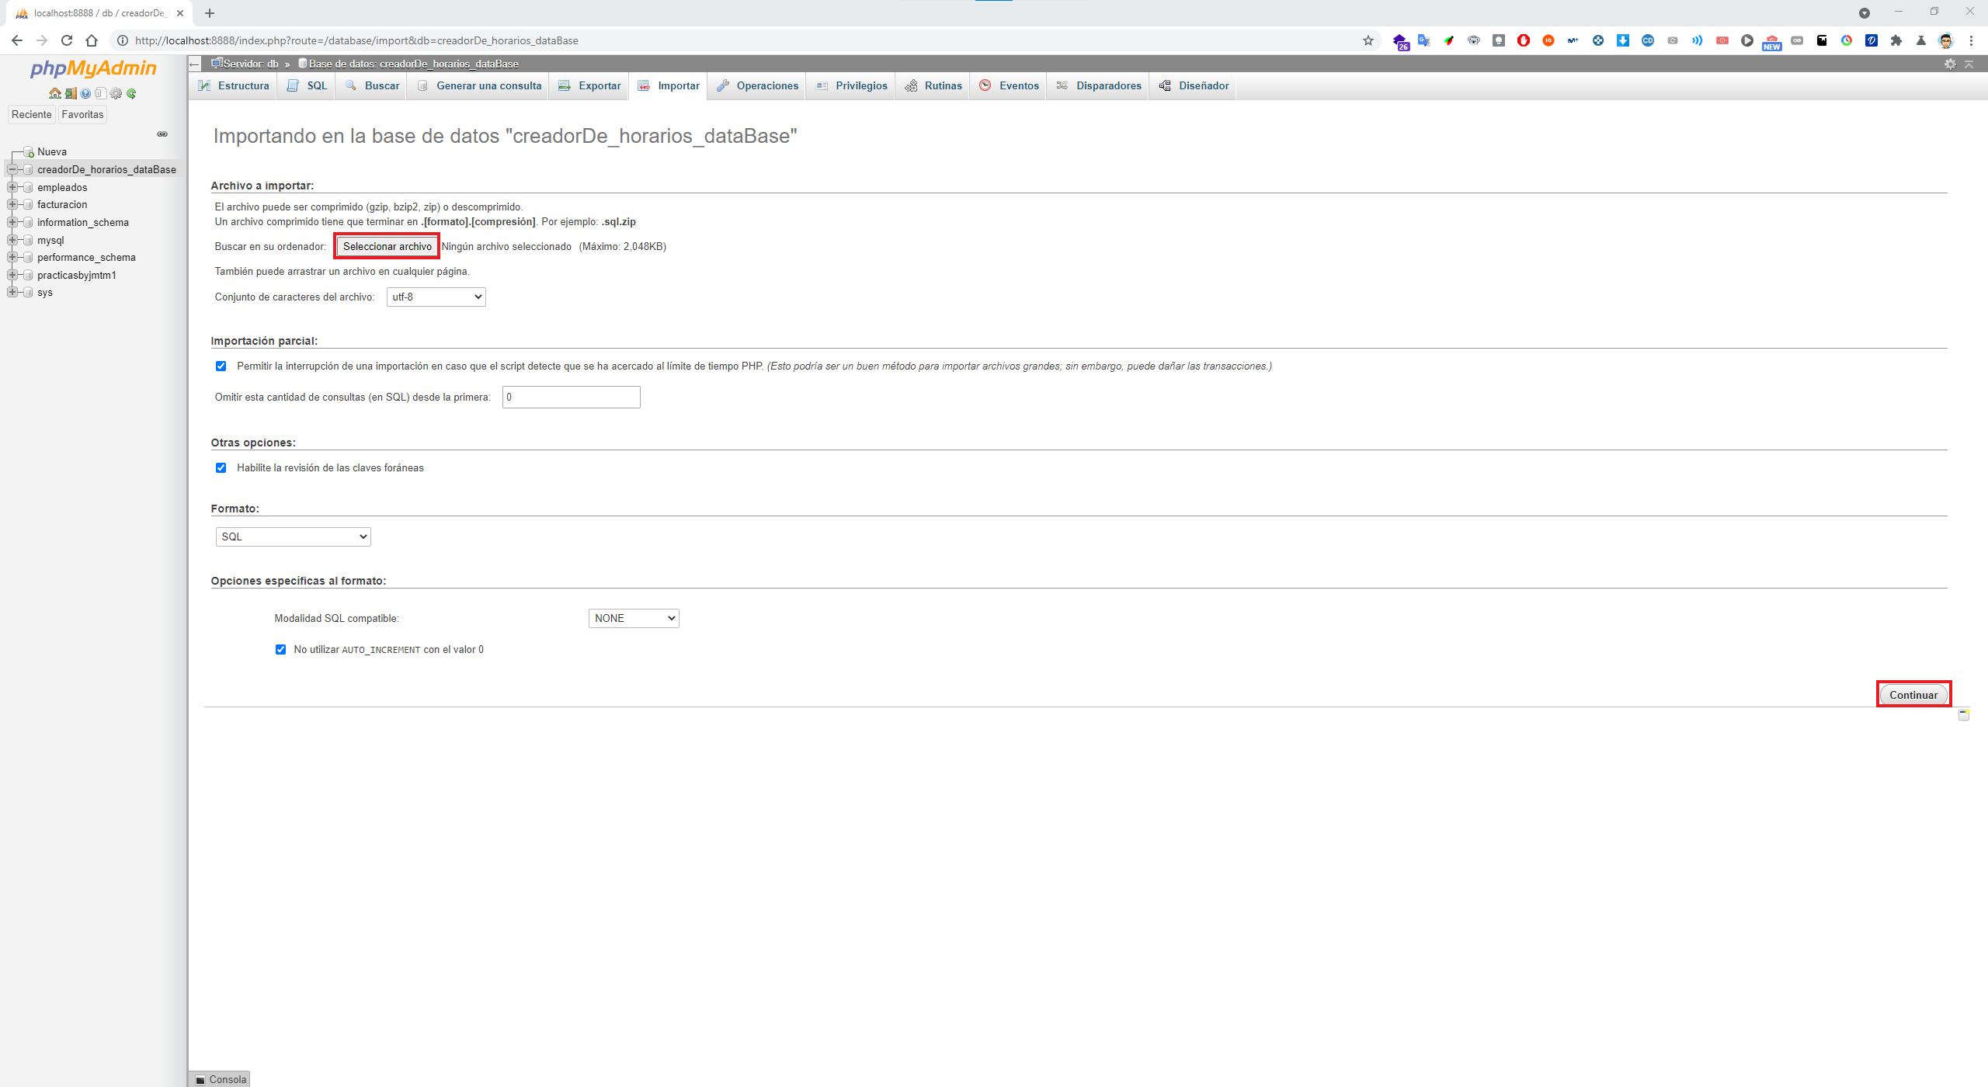Click the phpMyAdmin home icon

pyautogui.click(x=54, y=93)
